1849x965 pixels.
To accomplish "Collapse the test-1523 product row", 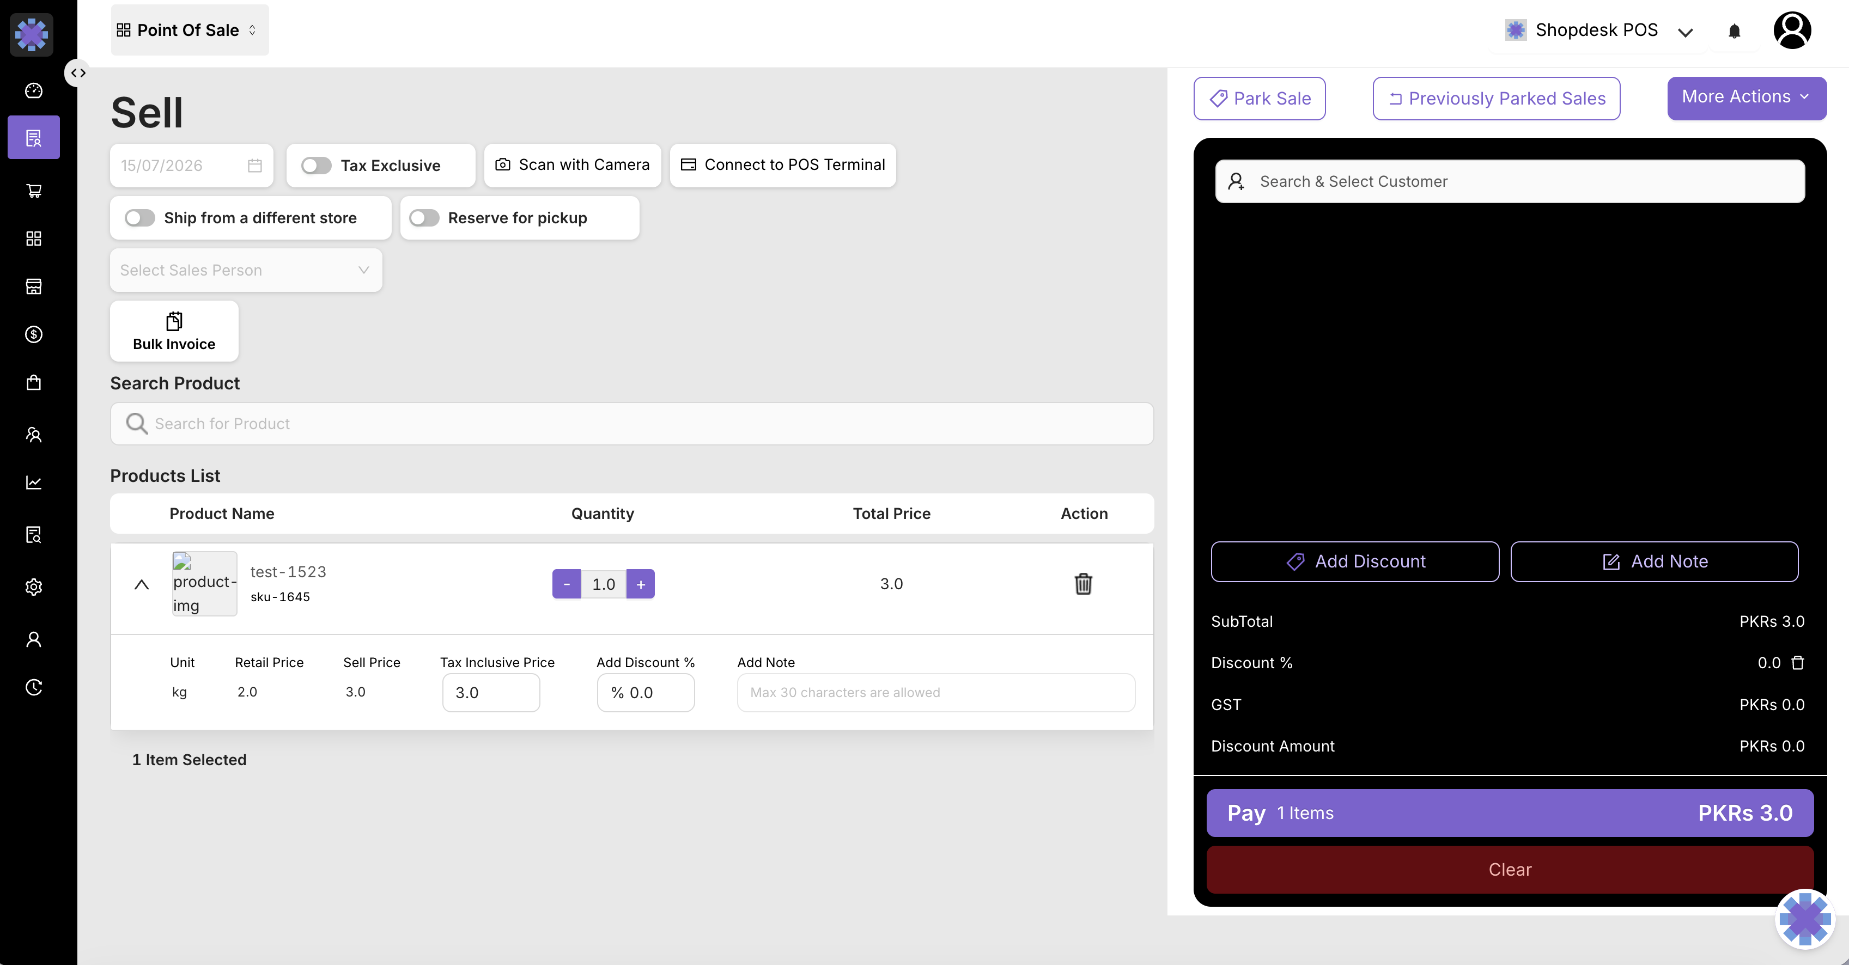I will pos(142,584).
